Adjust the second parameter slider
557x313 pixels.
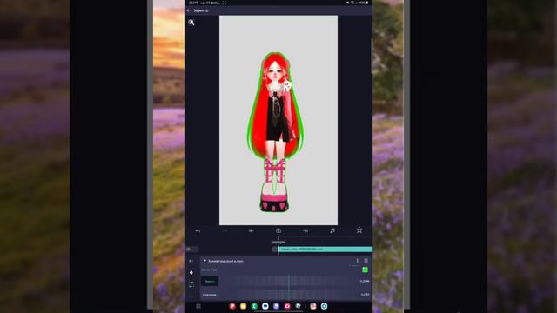click(288, 295)
